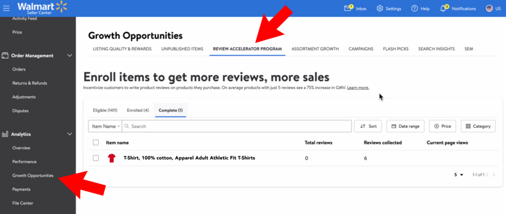The image size is (506, 214).
Task: Show the Complete (1) items tab
Action: pyautogui.click(x=170, y=110)
